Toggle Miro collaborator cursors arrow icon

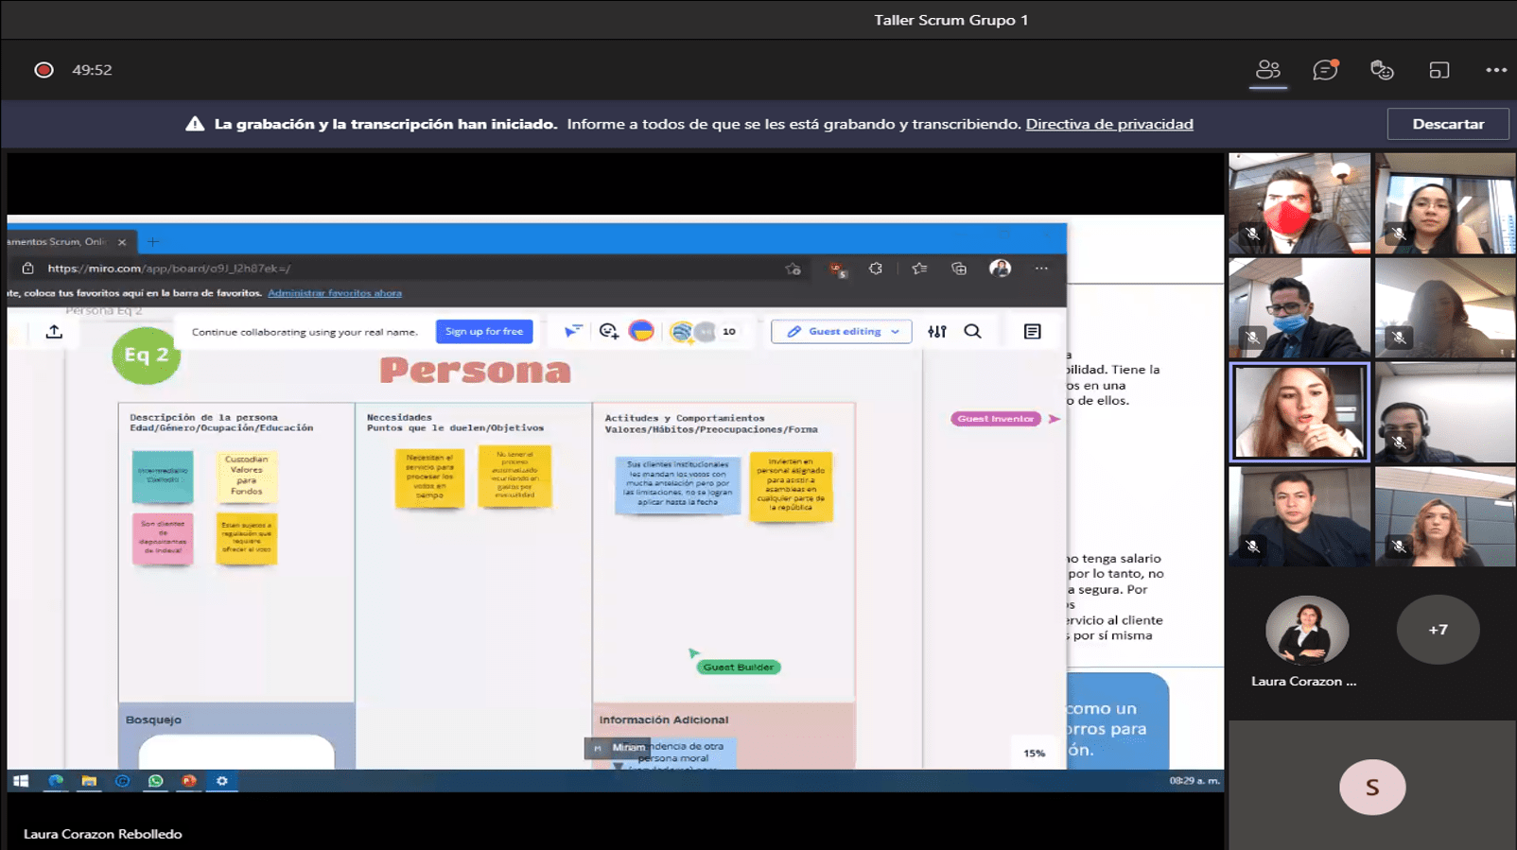point(573,331)
